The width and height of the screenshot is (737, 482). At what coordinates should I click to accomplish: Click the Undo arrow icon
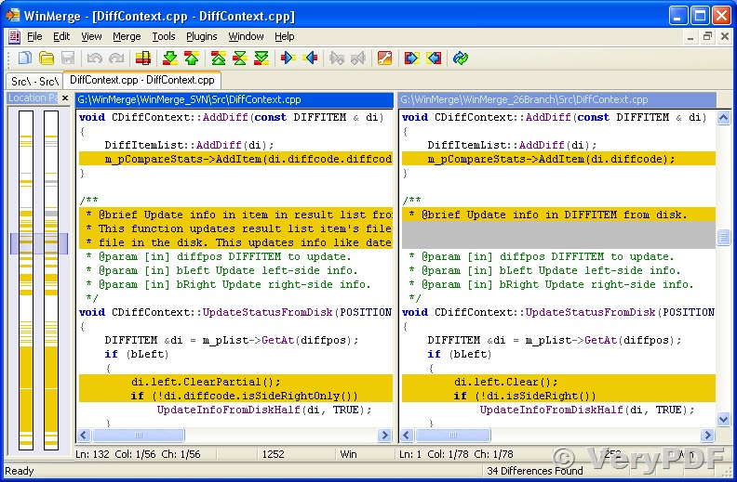coord(95,59)
